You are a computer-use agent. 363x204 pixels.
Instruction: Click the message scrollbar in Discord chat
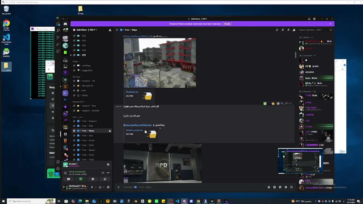pos(296,55)
